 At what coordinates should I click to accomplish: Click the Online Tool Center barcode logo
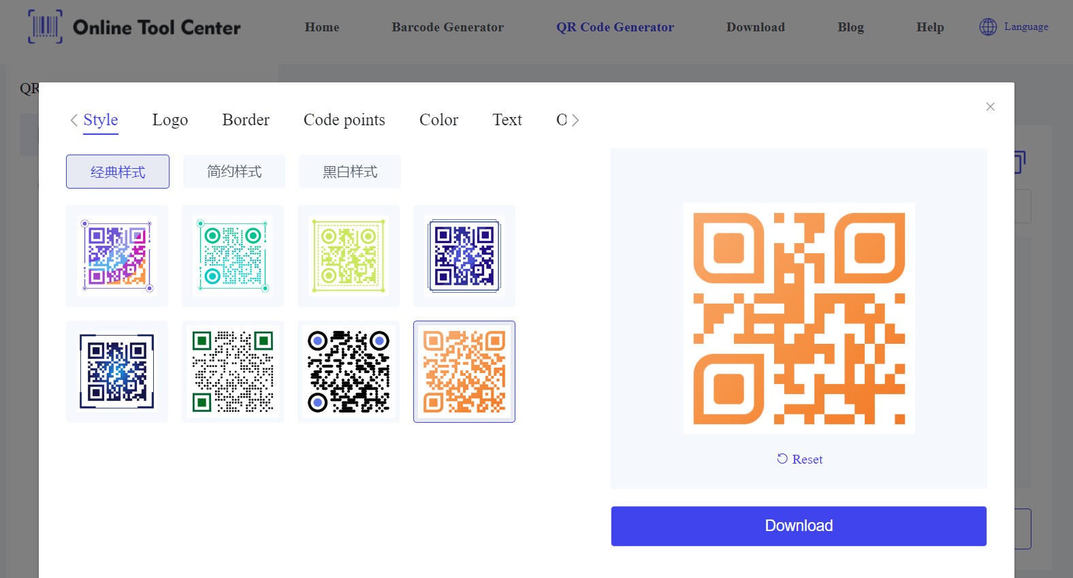pyautogui.click(x=133, y=27)
